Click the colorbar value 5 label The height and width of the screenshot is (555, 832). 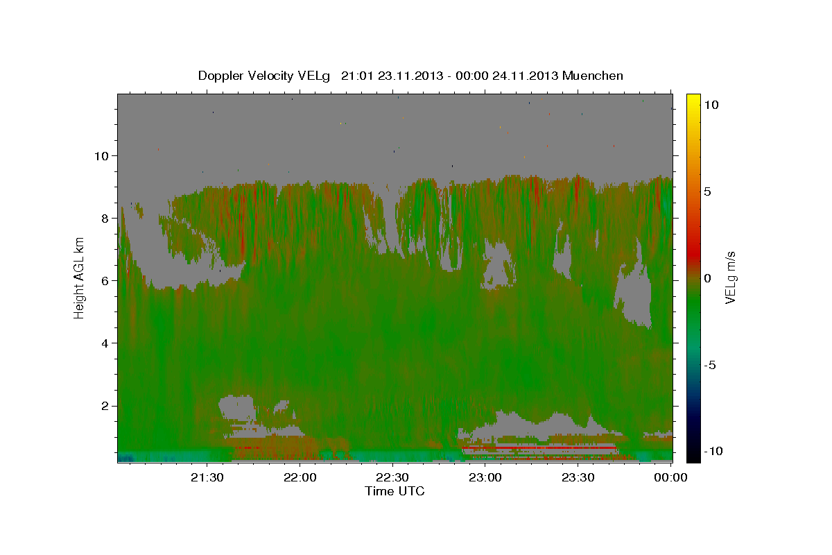709,191
